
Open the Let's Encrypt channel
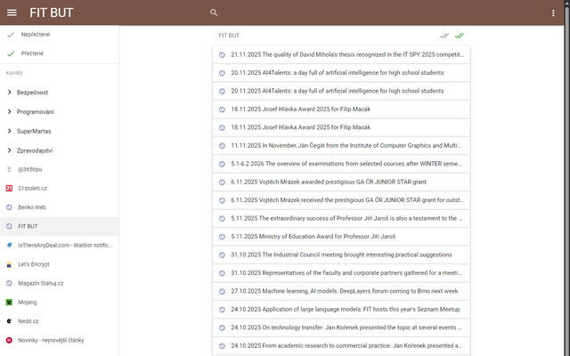click(60, 264)
